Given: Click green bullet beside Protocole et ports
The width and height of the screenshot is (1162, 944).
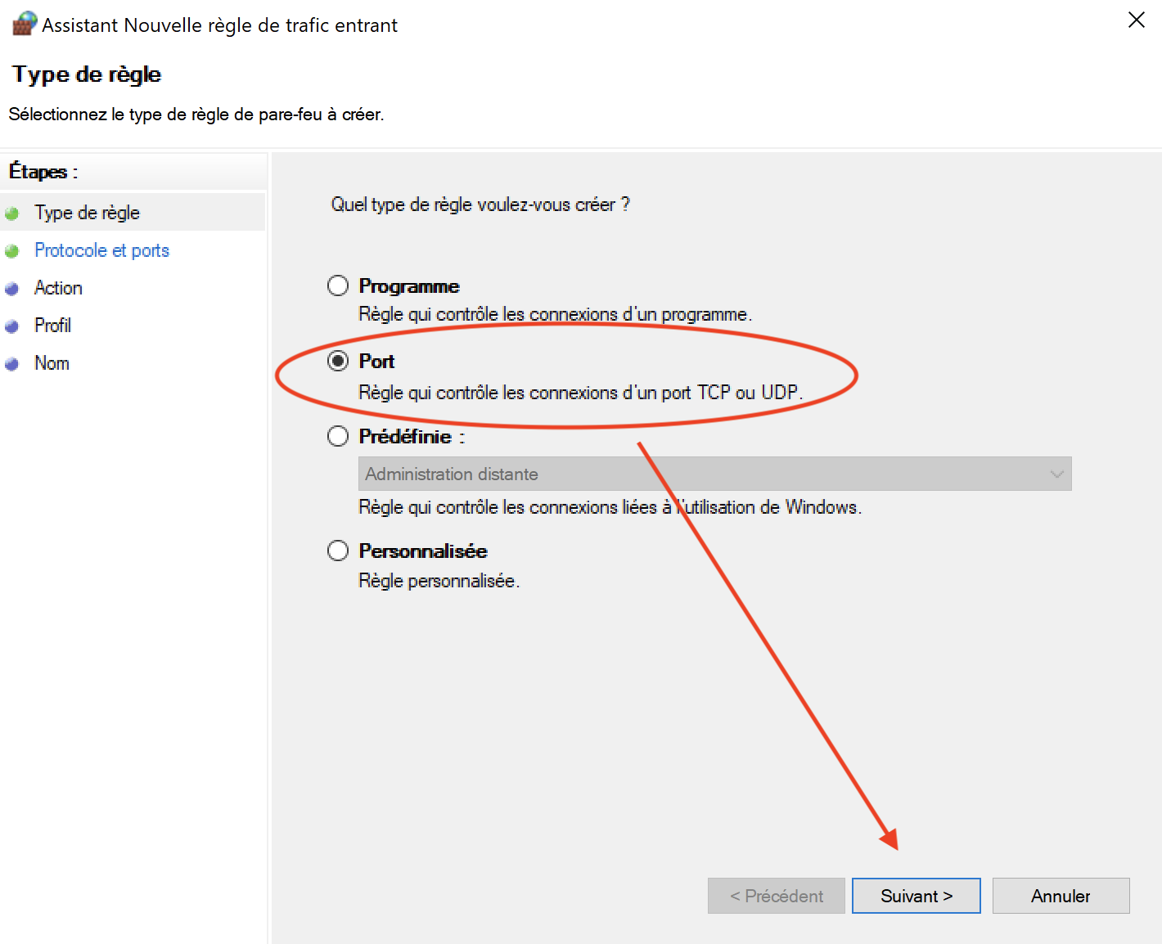Looking at the screenshot, I should point(11,251).
